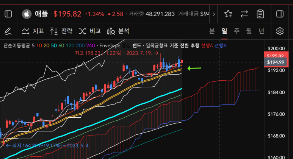Viewport: 293px width, 159px height.
Task: Click the 애플 stock name
Action: tap(41, 14)
